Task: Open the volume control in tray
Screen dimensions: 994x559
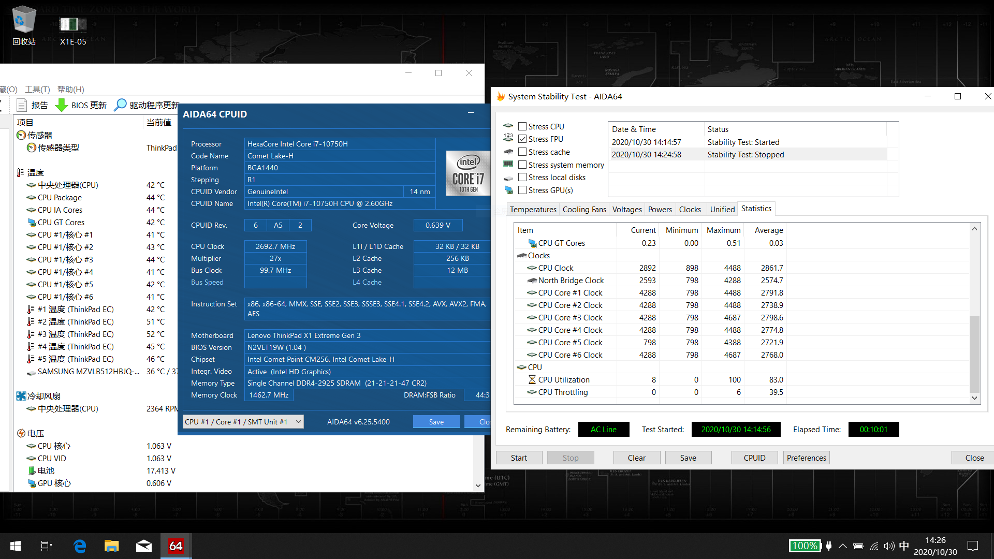Action: tap(889, 546)
